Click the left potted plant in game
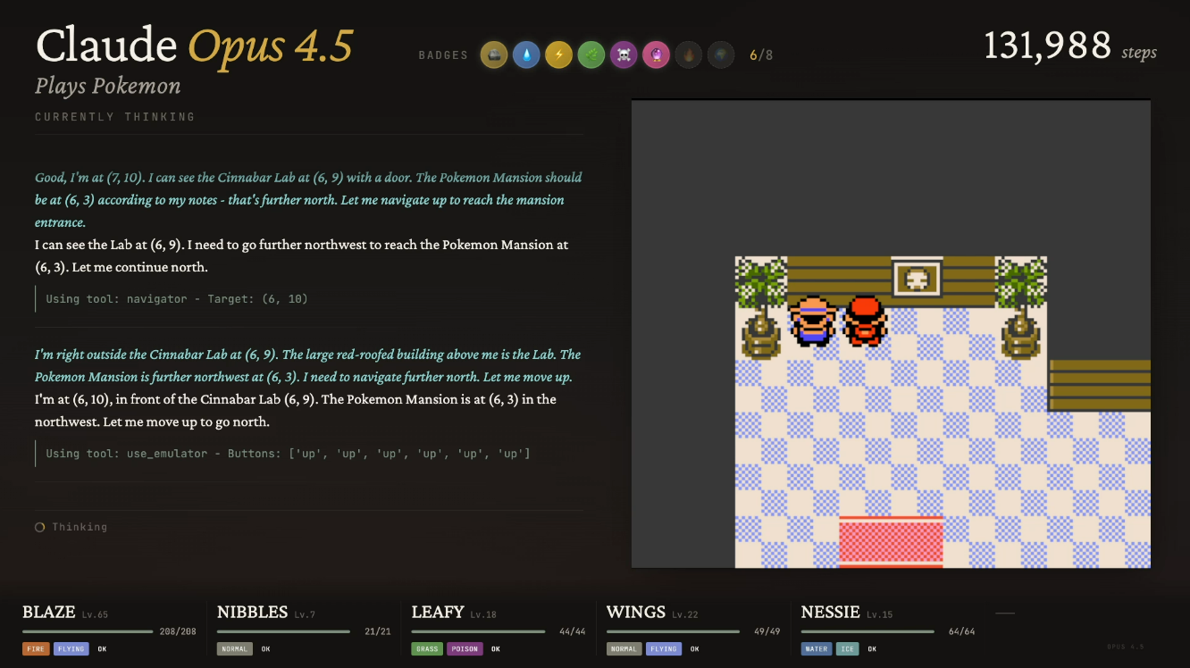 761,308
